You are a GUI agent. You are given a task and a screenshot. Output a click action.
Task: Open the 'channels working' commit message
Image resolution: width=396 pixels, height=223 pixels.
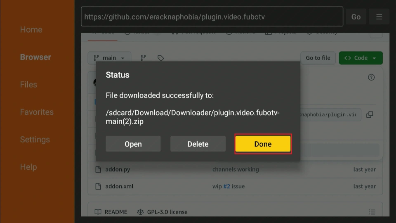pyautogui.click(x=236, y=169)
